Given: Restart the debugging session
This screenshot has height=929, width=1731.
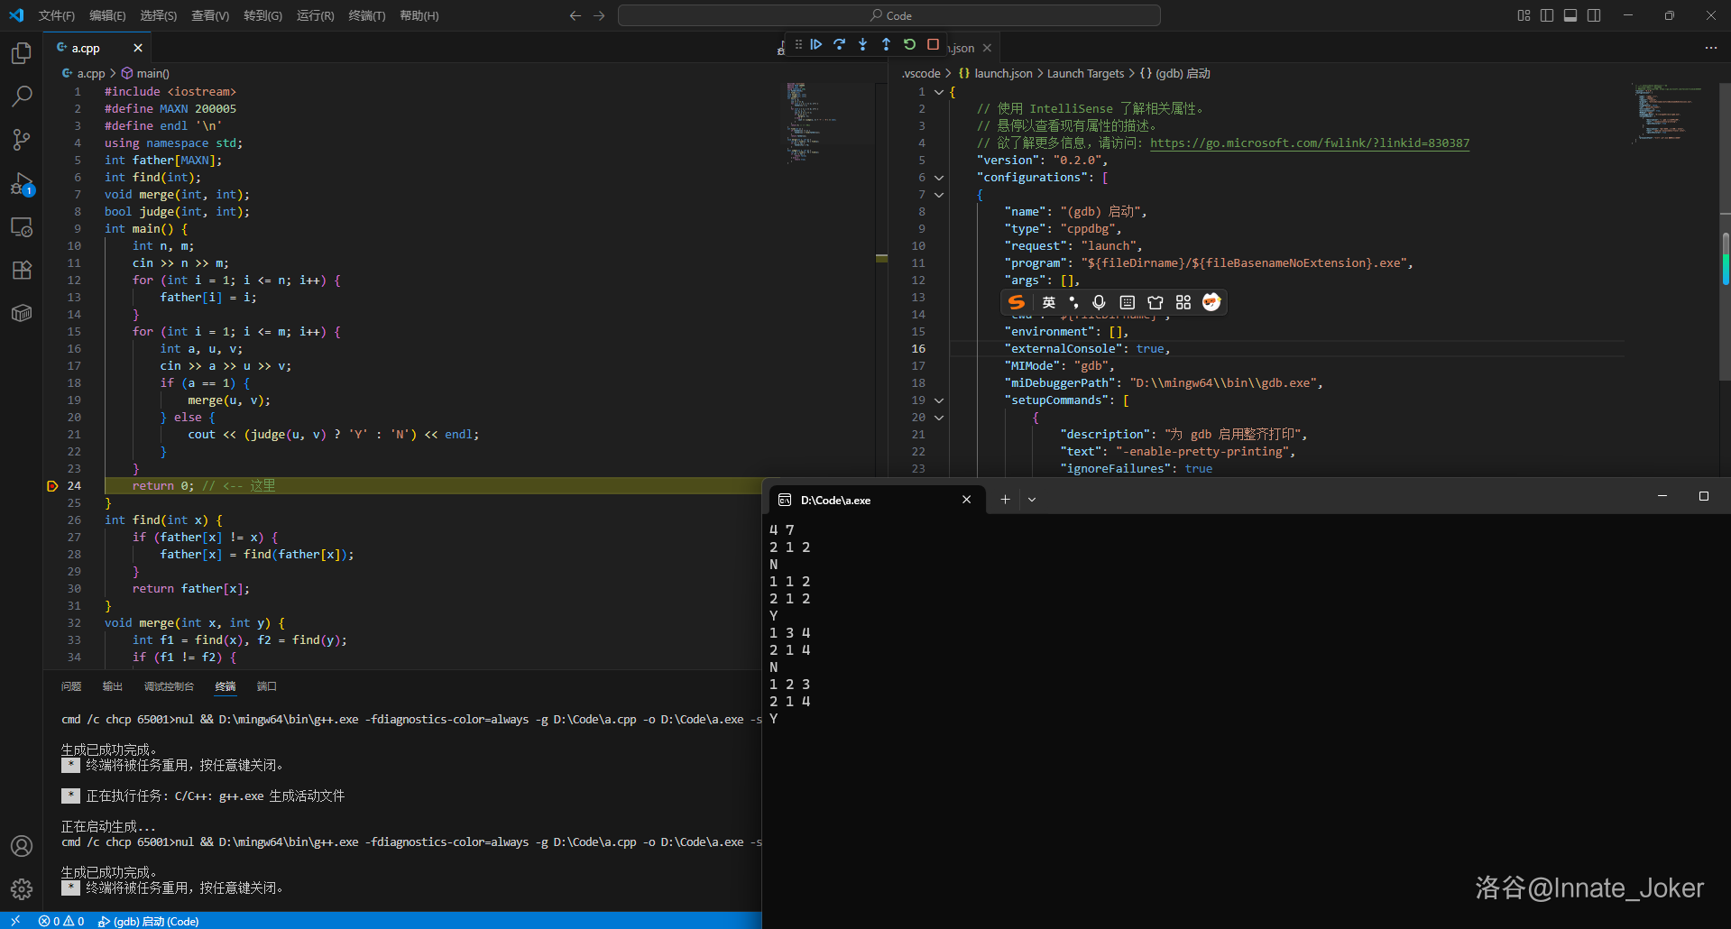Looking at the screenshot, I should pyautogui.click(x=909, y=44).
